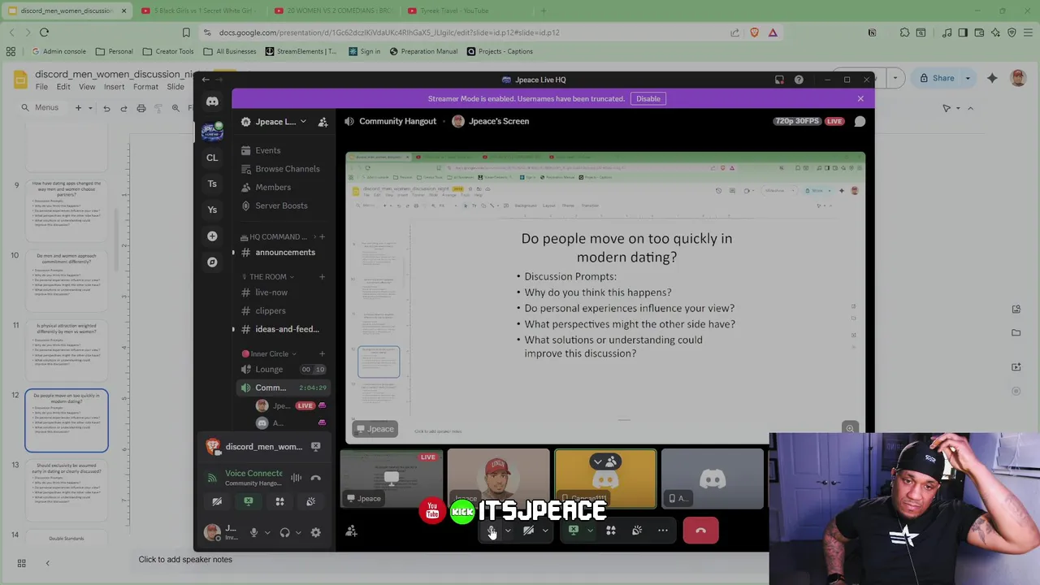Image resolution: width=1040 pixels, height=585 pixels.
Task: Open Server Boosts in Discord sidebar
Action: [281, 206]
